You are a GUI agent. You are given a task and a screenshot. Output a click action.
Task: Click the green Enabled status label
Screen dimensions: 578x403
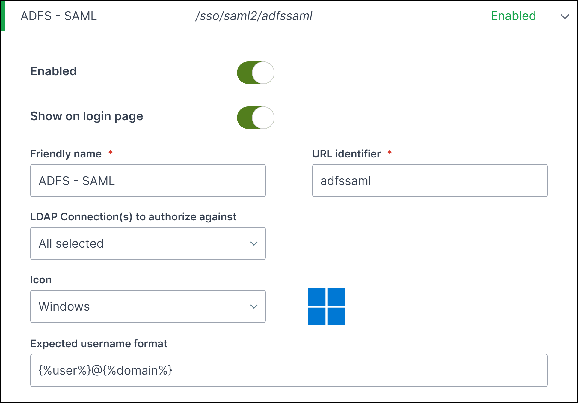click(x=513, y=16)
